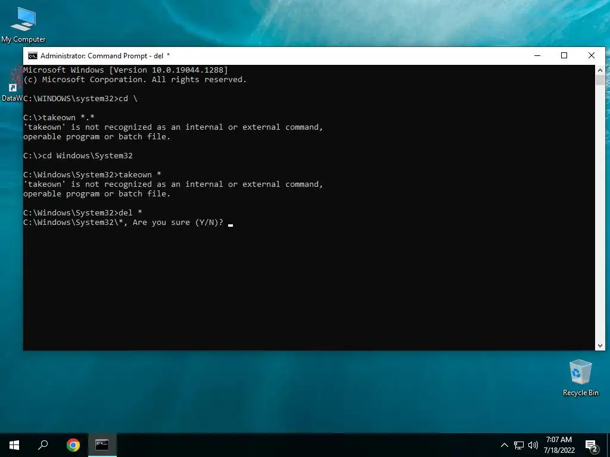The width and height of the screenshot is (610, 457).
Task: Click the 'del *' command line text
Action: pos(82,213)
